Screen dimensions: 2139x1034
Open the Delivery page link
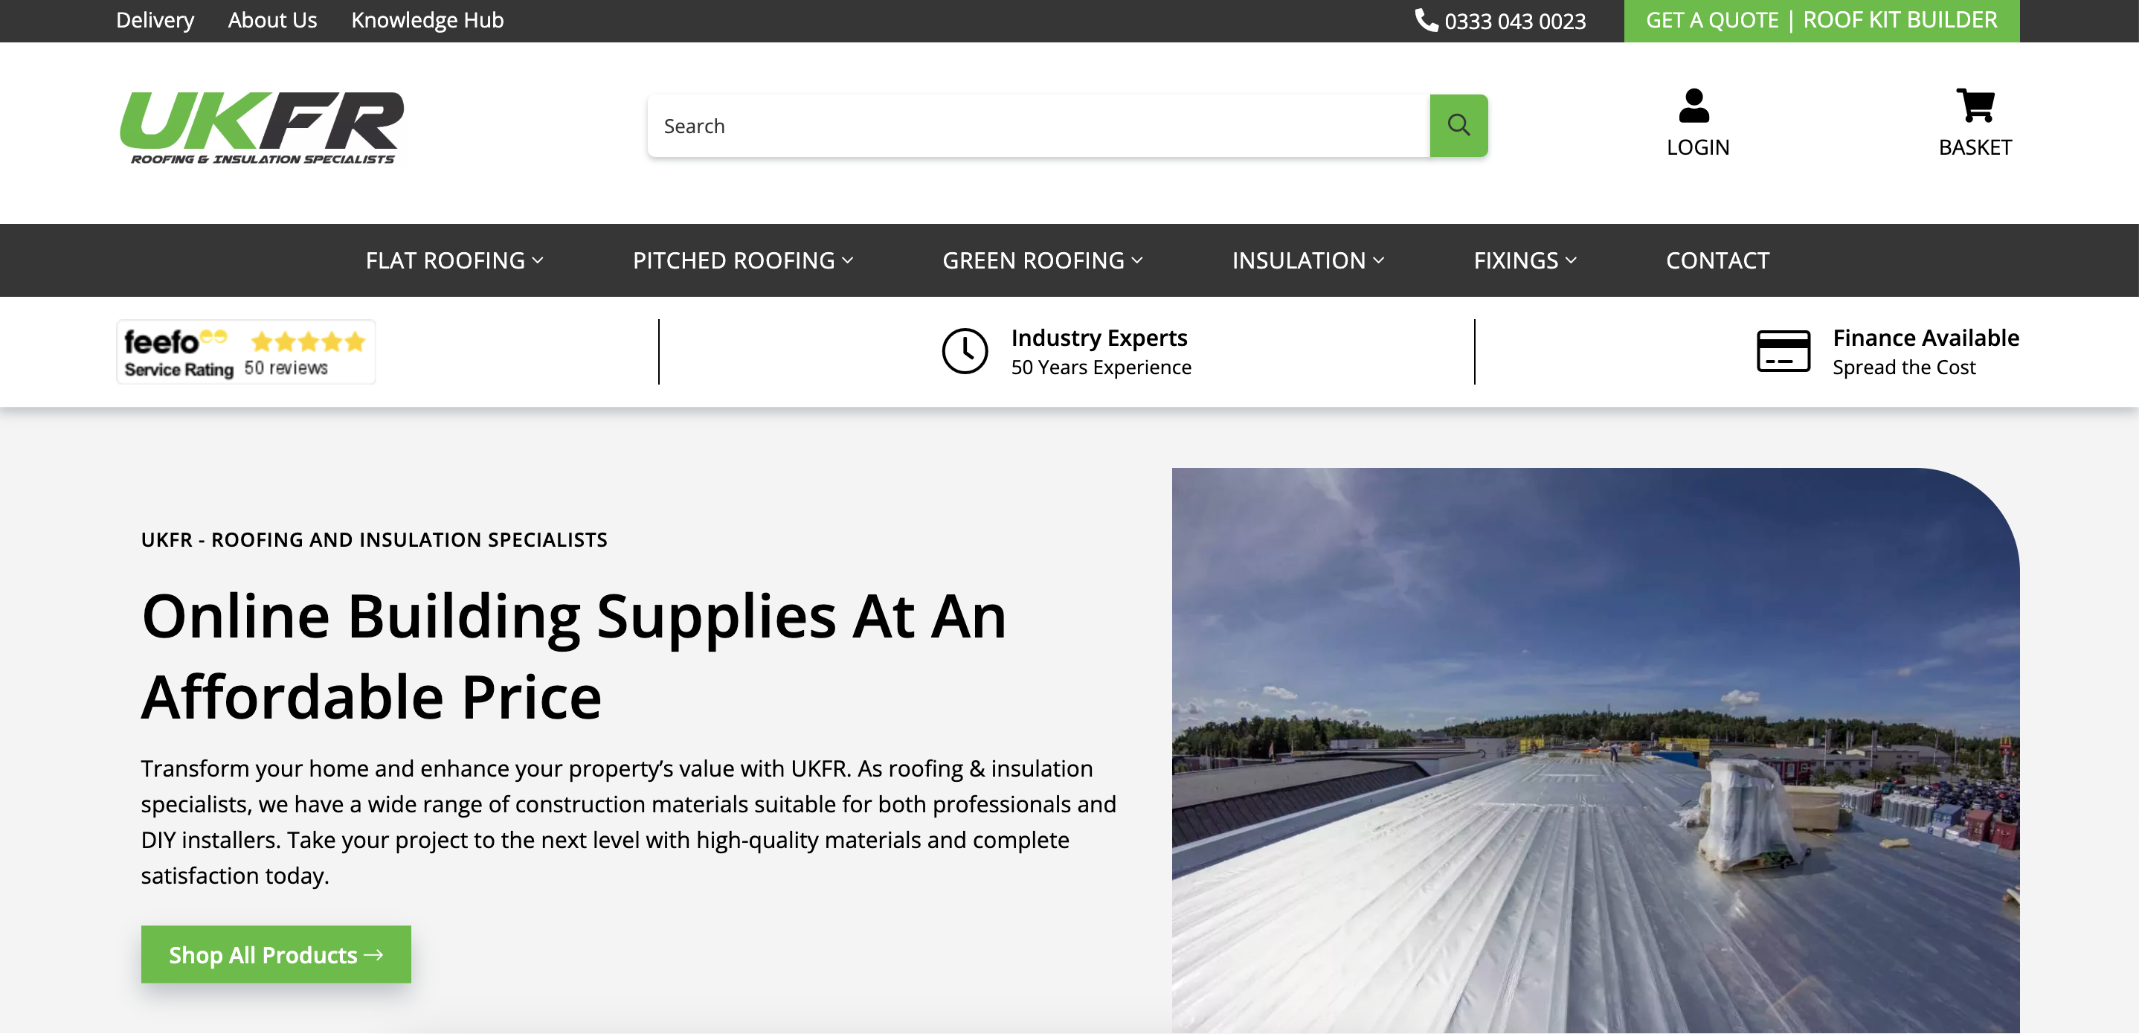pyautogui.click(x=155, y=20)
